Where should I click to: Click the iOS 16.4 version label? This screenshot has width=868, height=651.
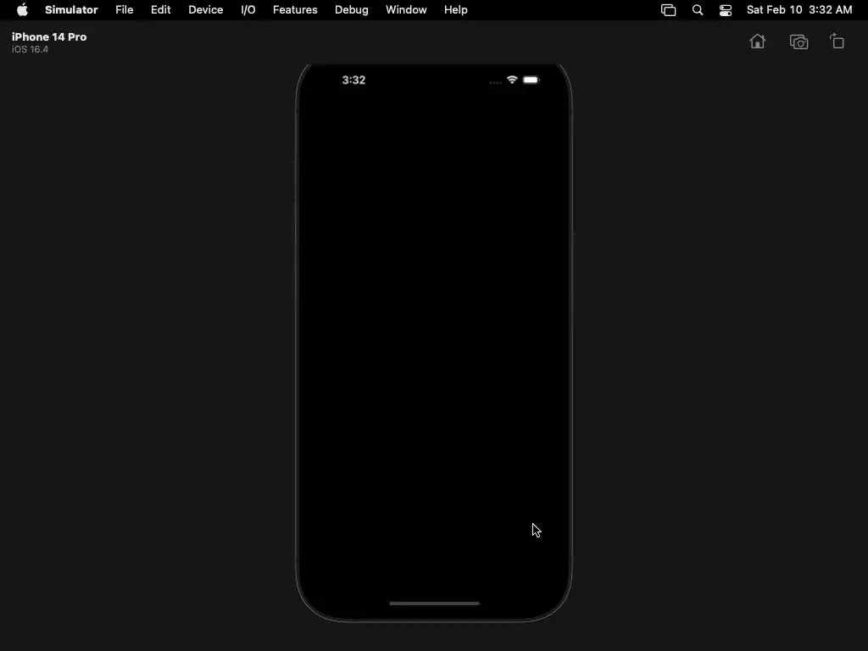pyautogui.click(x=30, y=49)
